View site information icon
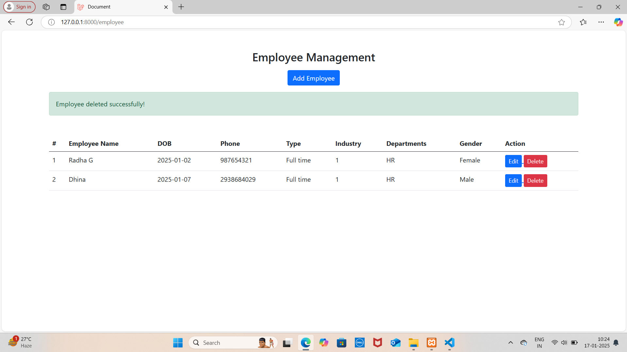627x352 pixels. (x=51, y=22)
